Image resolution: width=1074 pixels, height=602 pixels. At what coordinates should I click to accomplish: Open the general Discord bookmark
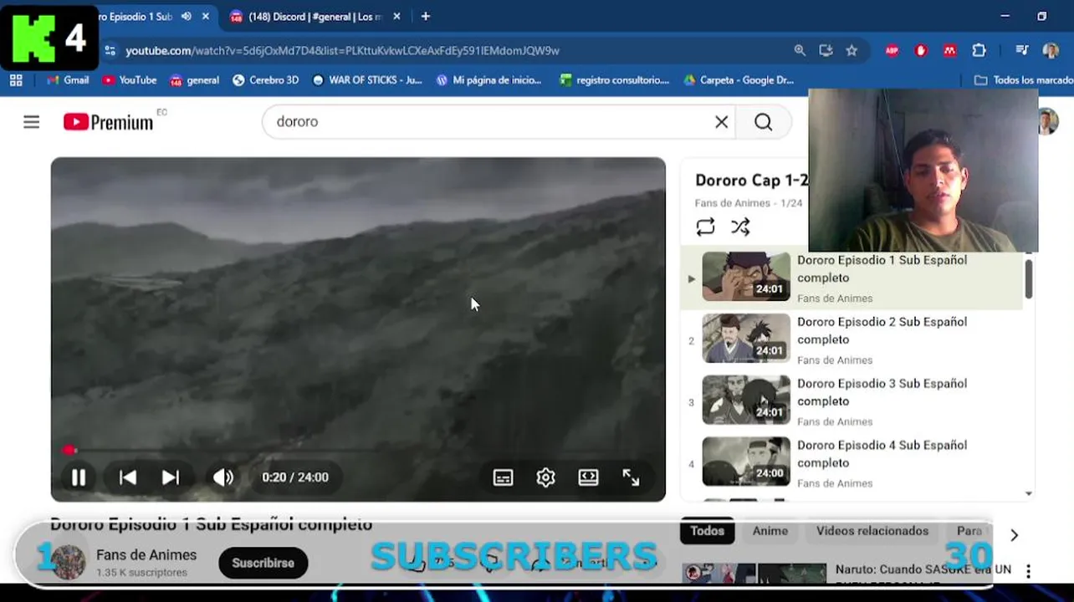tap(195, 80)
